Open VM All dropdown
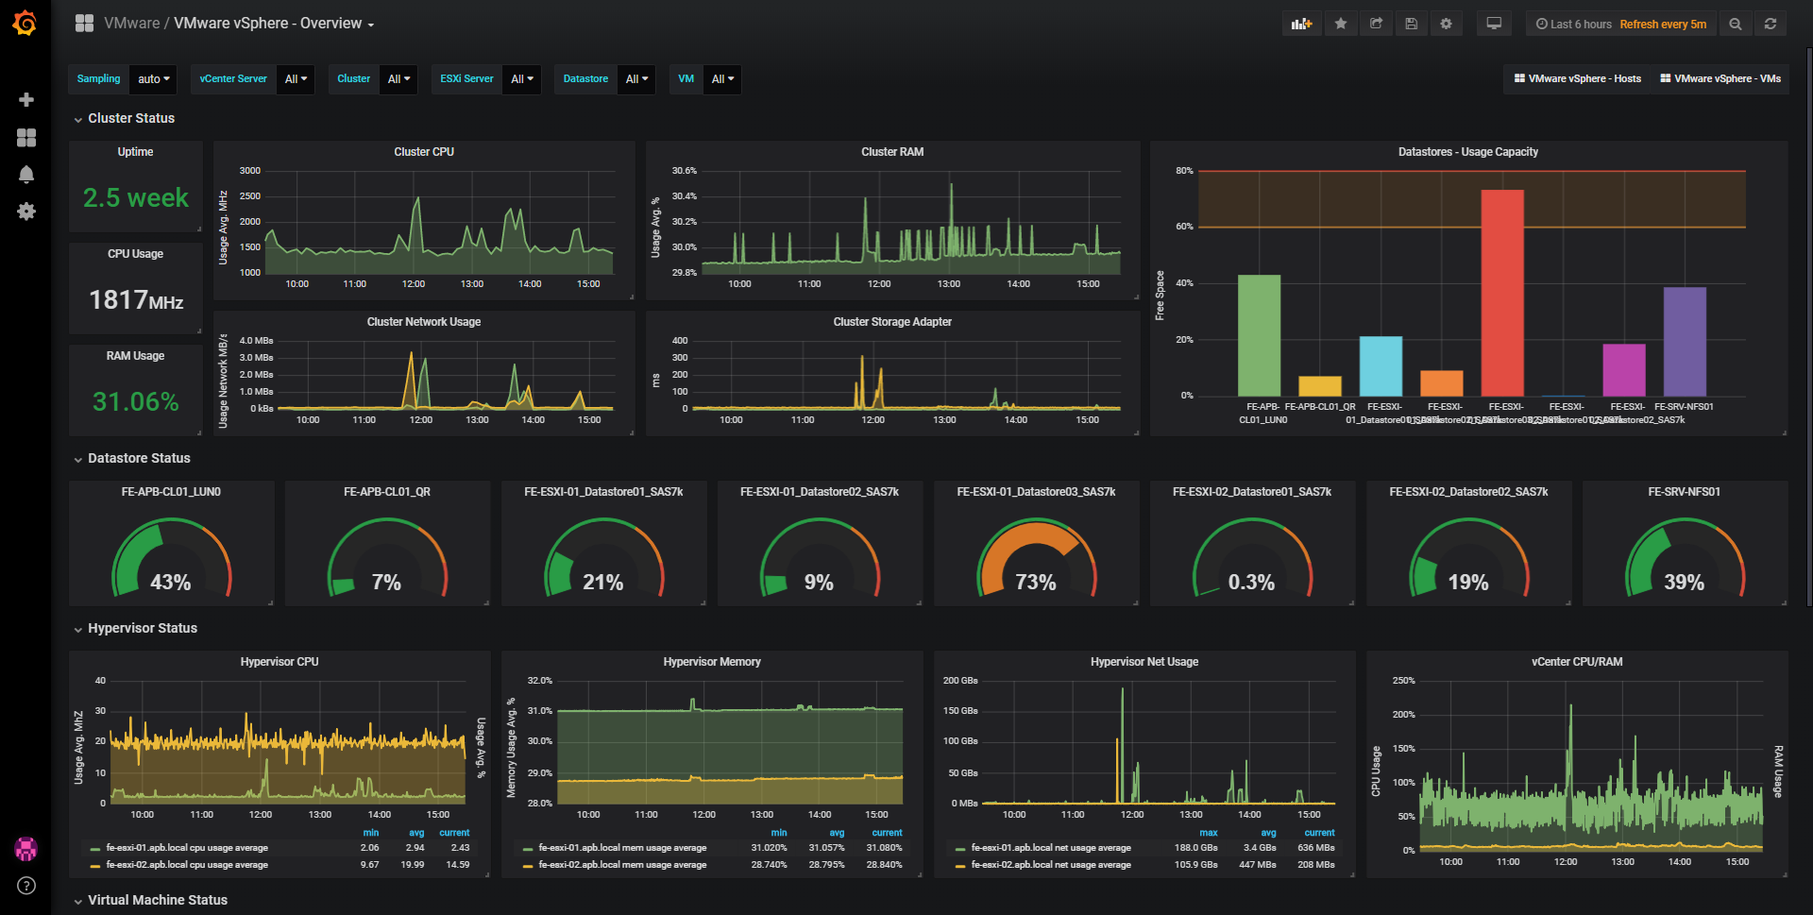 point(722,79)
